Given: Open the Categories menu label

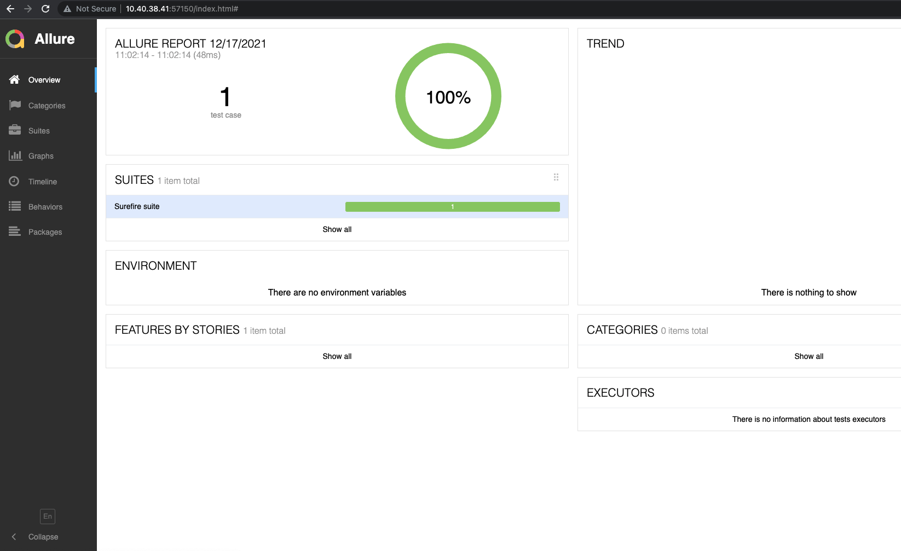Looking at the screenshot, I should click(47, 106).
